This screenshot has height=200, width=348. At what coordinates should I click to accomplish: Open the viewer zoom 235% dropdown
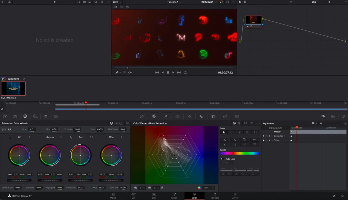click(117, 2)
